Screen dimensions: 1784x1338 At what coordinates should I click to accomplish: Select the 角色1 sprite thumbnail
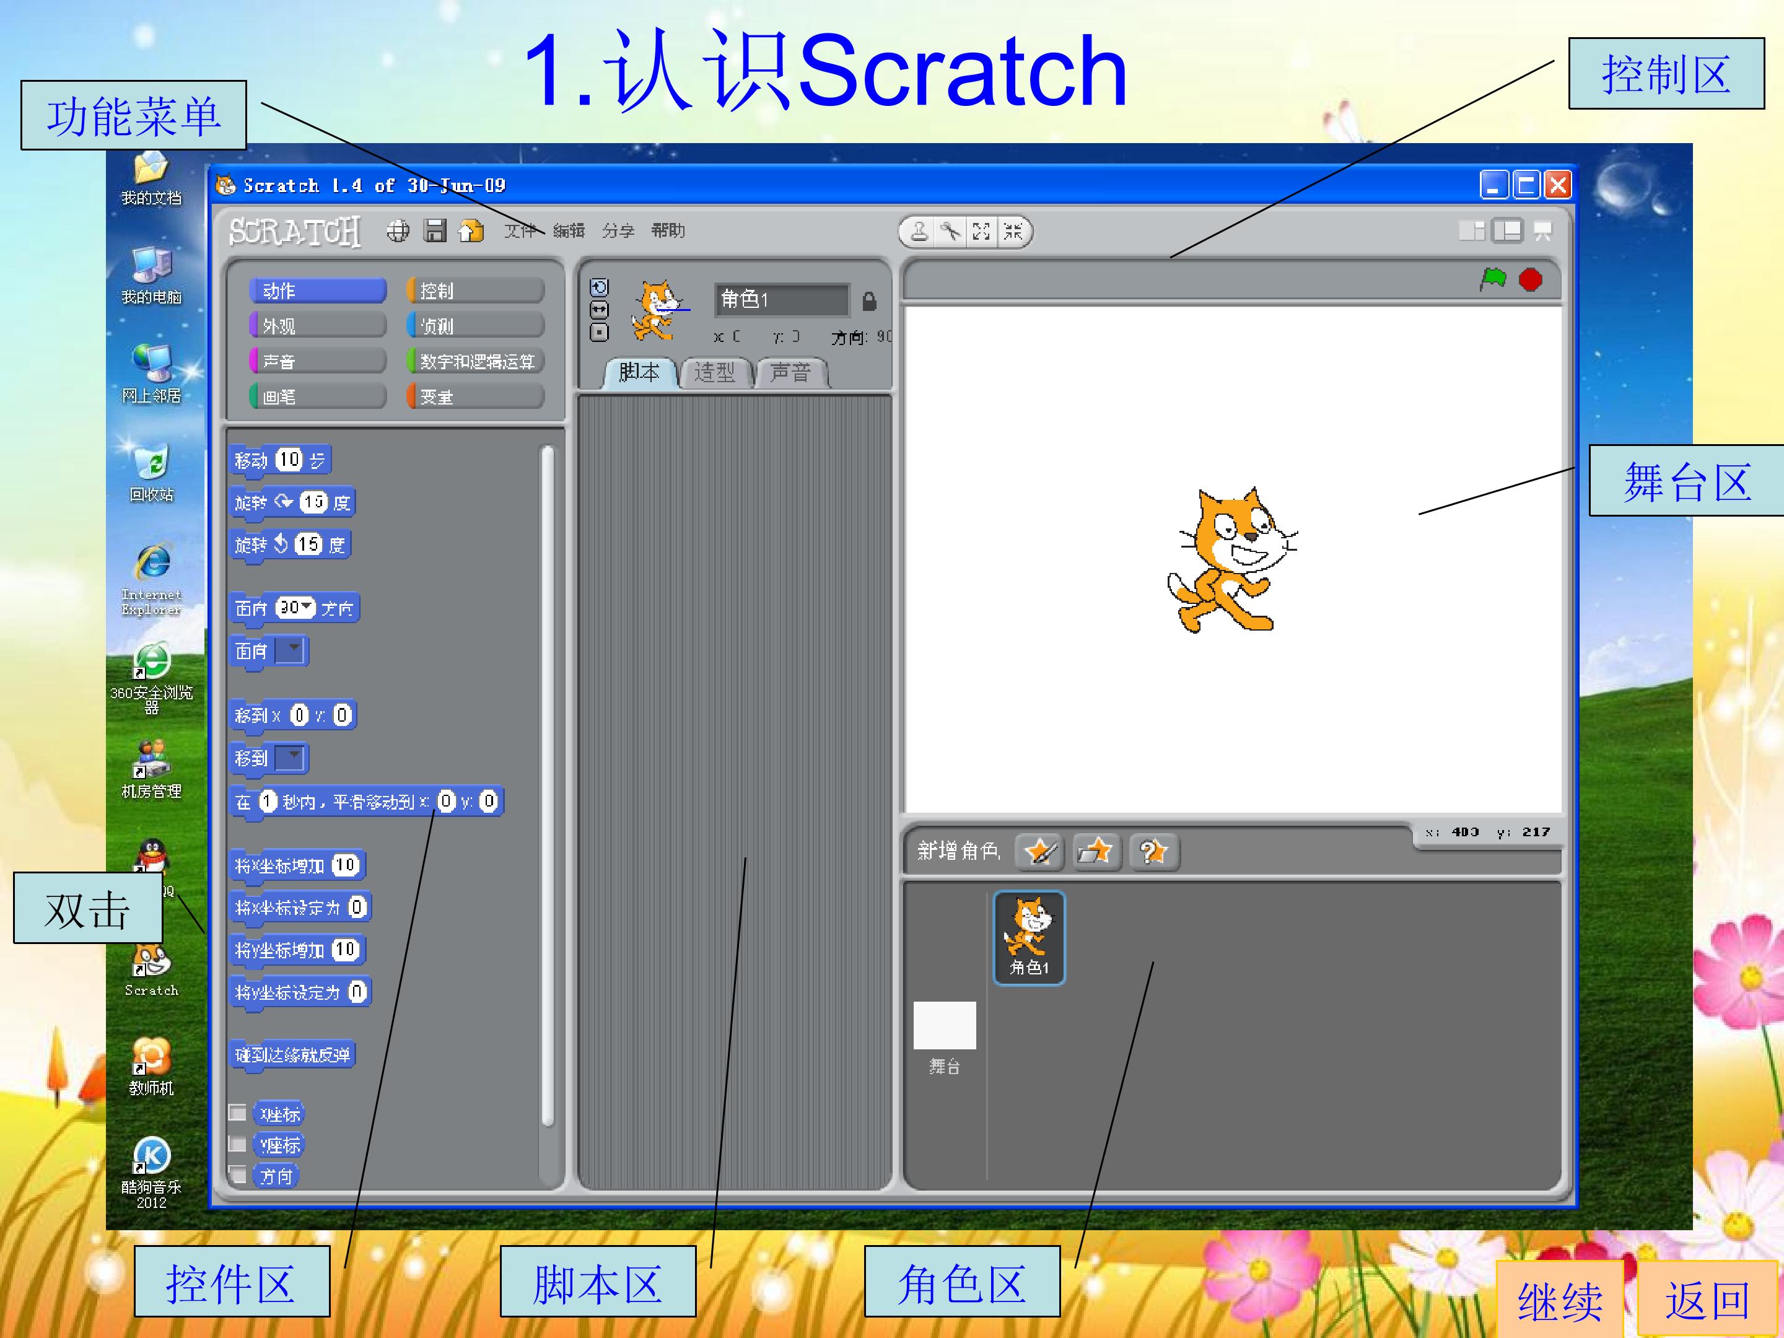pyautogui.click(x=1029, y=938)
